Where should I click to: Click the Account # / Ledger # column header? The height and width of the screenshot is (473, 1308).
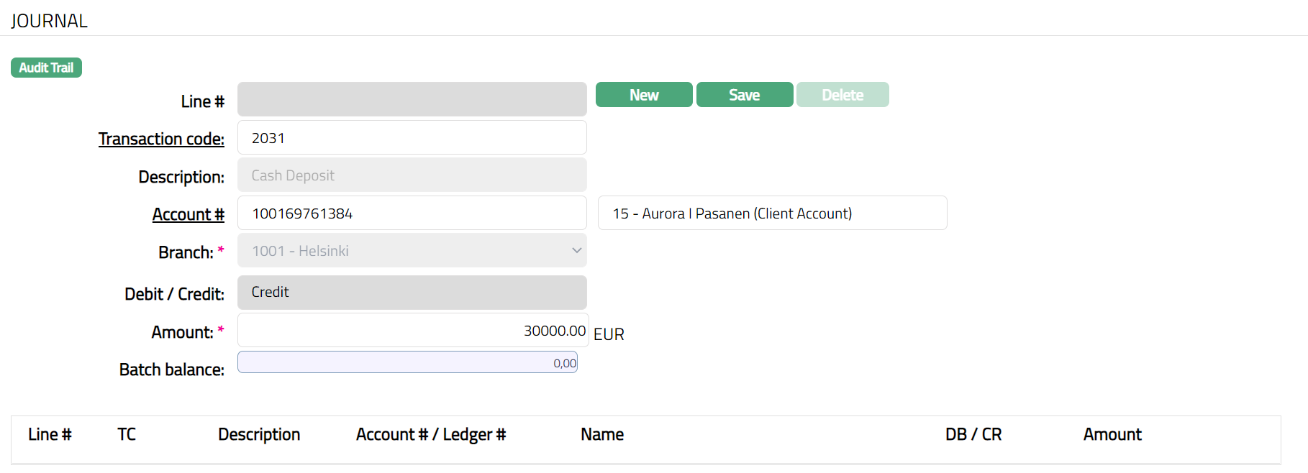[431, 434]
